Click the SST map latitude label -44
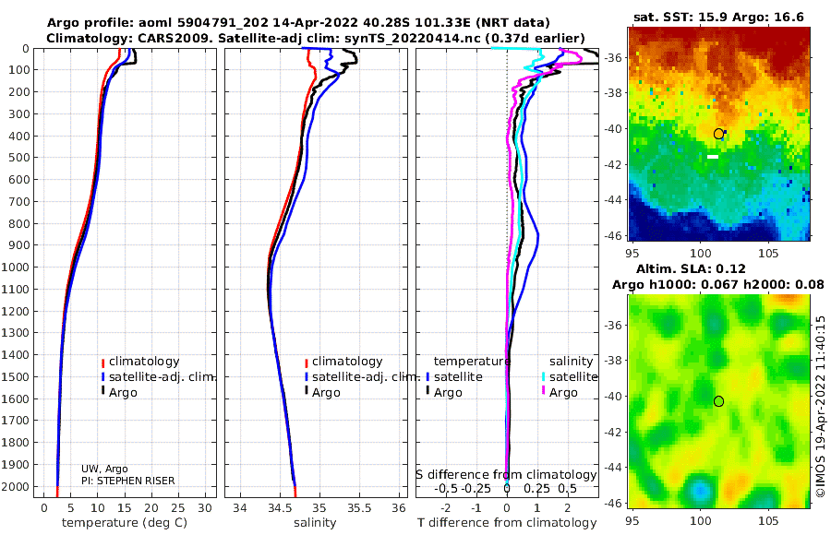This screenshot has height=535, width=831. 614,199
